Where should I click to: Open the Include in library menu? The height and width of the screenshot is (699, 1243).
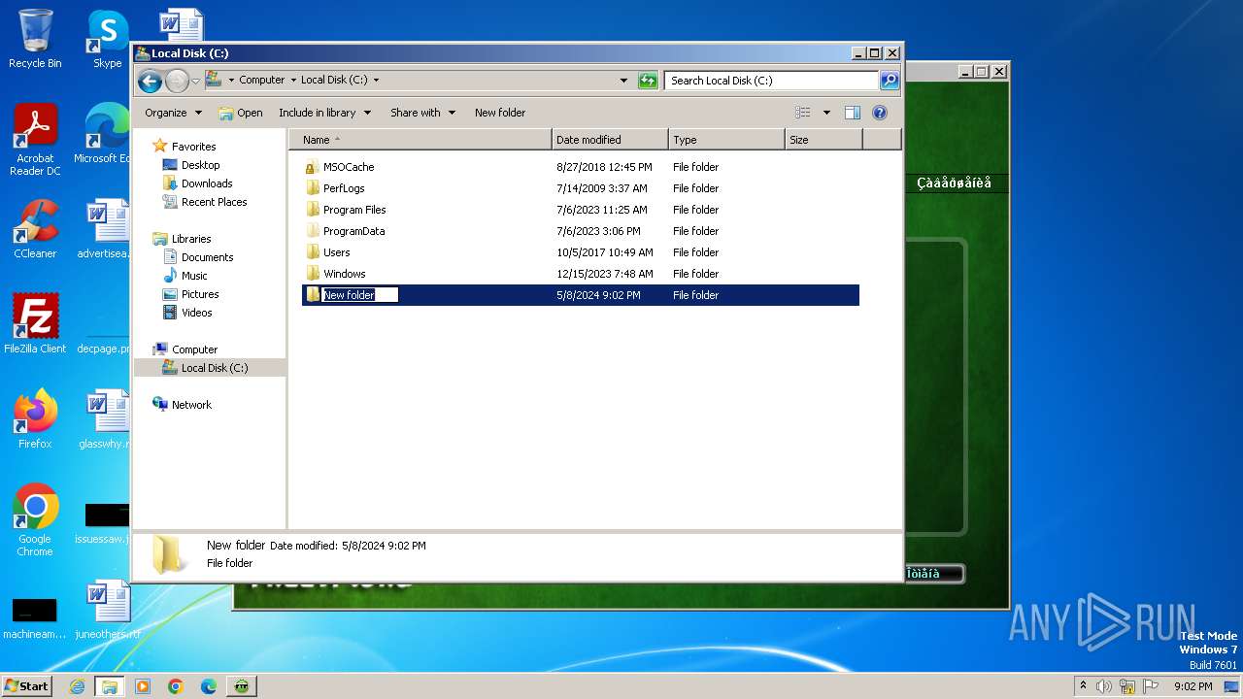point(324,113)
